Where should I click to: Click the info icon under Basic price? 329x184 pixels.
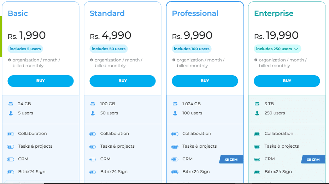click(10, 60)
